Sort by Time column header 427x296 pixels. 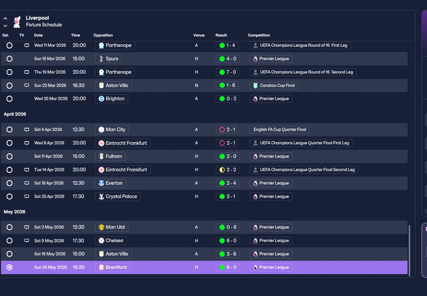tap(75, 35)
